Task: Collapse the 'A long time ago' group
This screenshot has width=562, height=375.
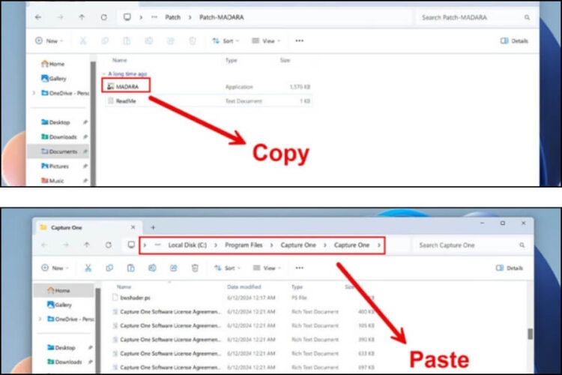Action: 104,74
